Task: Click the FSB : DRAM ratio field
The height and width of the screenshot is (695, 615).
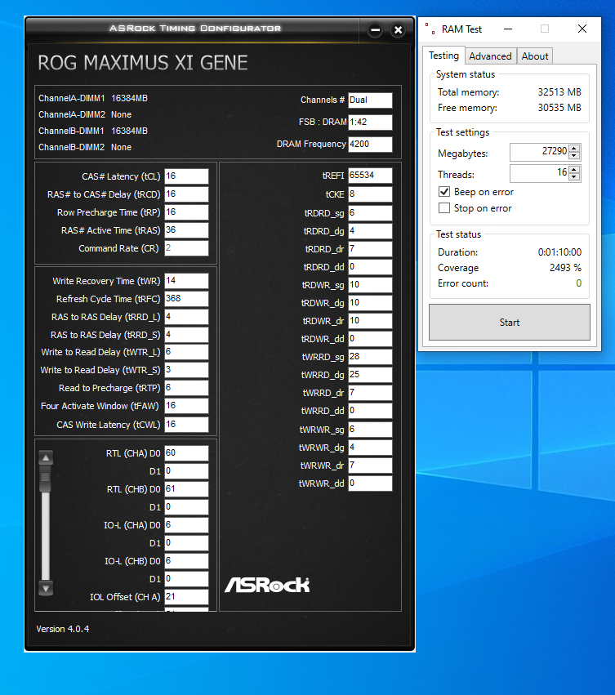Action: 370,123
